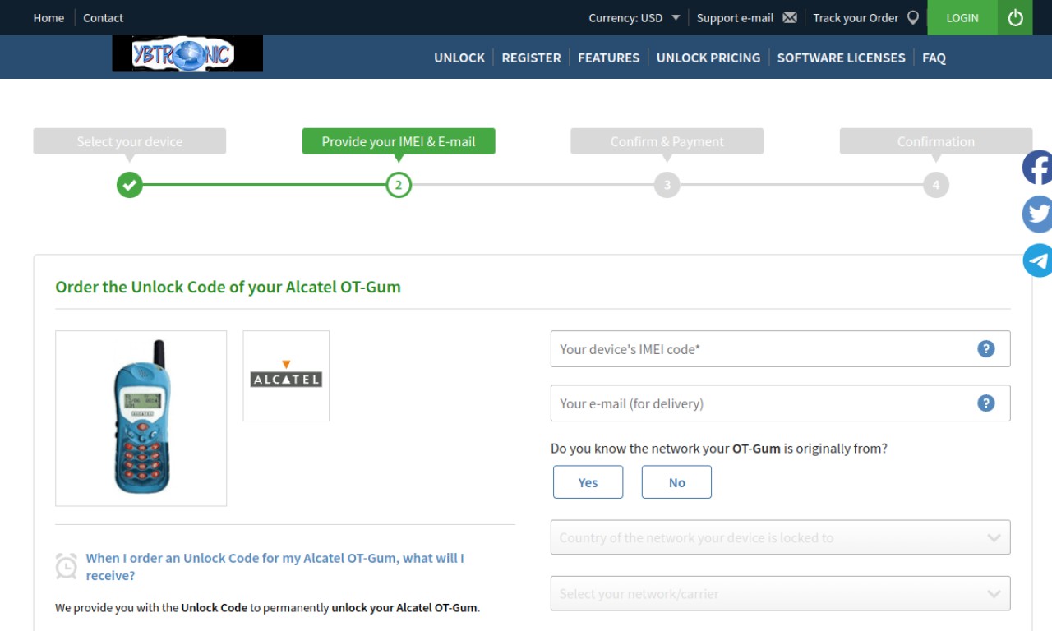This screenshot has width=1052, height=631.
Task: Open the Facebook share icon
Action: (1037, 168)
